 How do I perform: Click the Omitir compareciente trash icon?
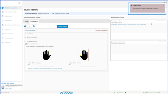(x=96, y=30)
